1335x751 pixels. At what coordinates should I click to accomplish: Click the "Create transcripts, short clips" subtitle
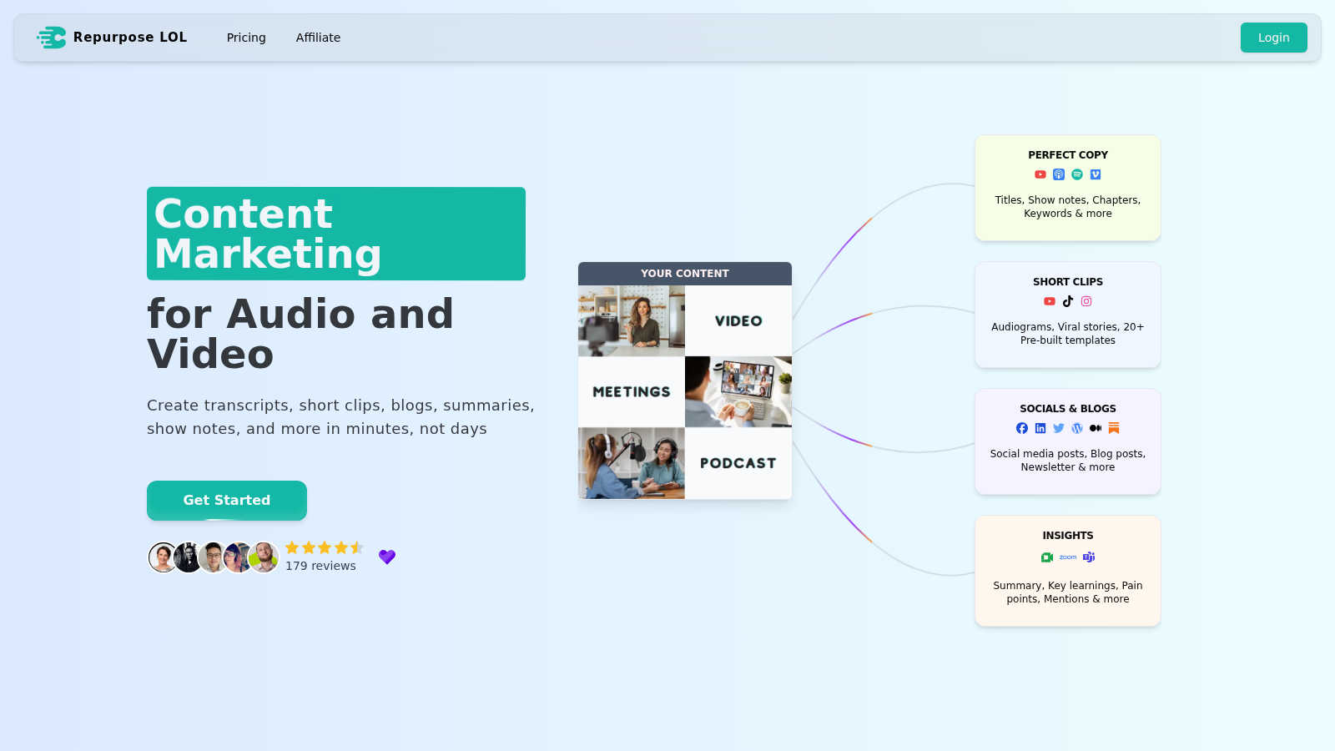click(x=340, y=417)
